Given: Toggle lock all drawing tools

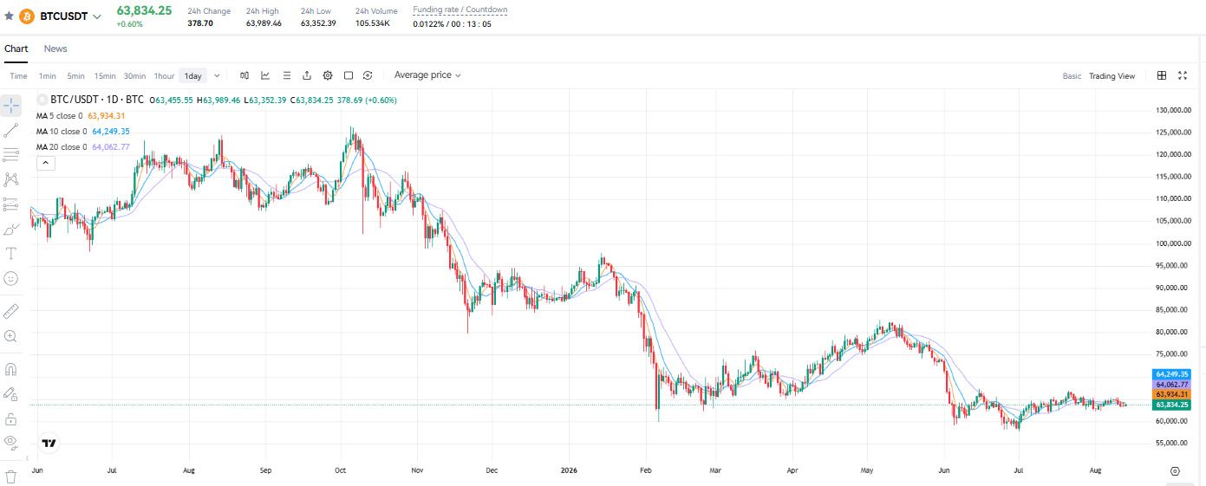Looking at the screenshot, I should tap(11, 419).
